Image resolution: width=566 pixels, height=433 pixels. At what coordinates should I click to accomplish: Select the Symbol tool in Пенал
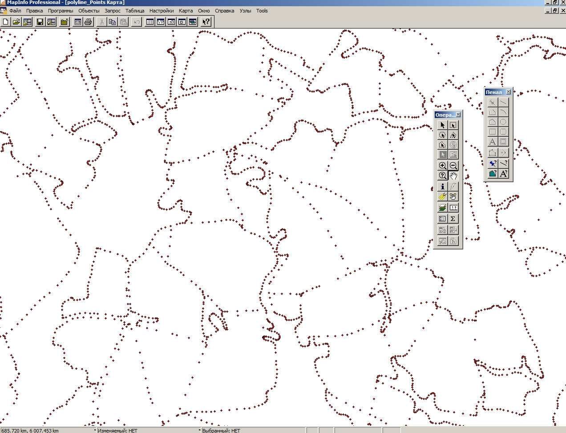point(492,102)
